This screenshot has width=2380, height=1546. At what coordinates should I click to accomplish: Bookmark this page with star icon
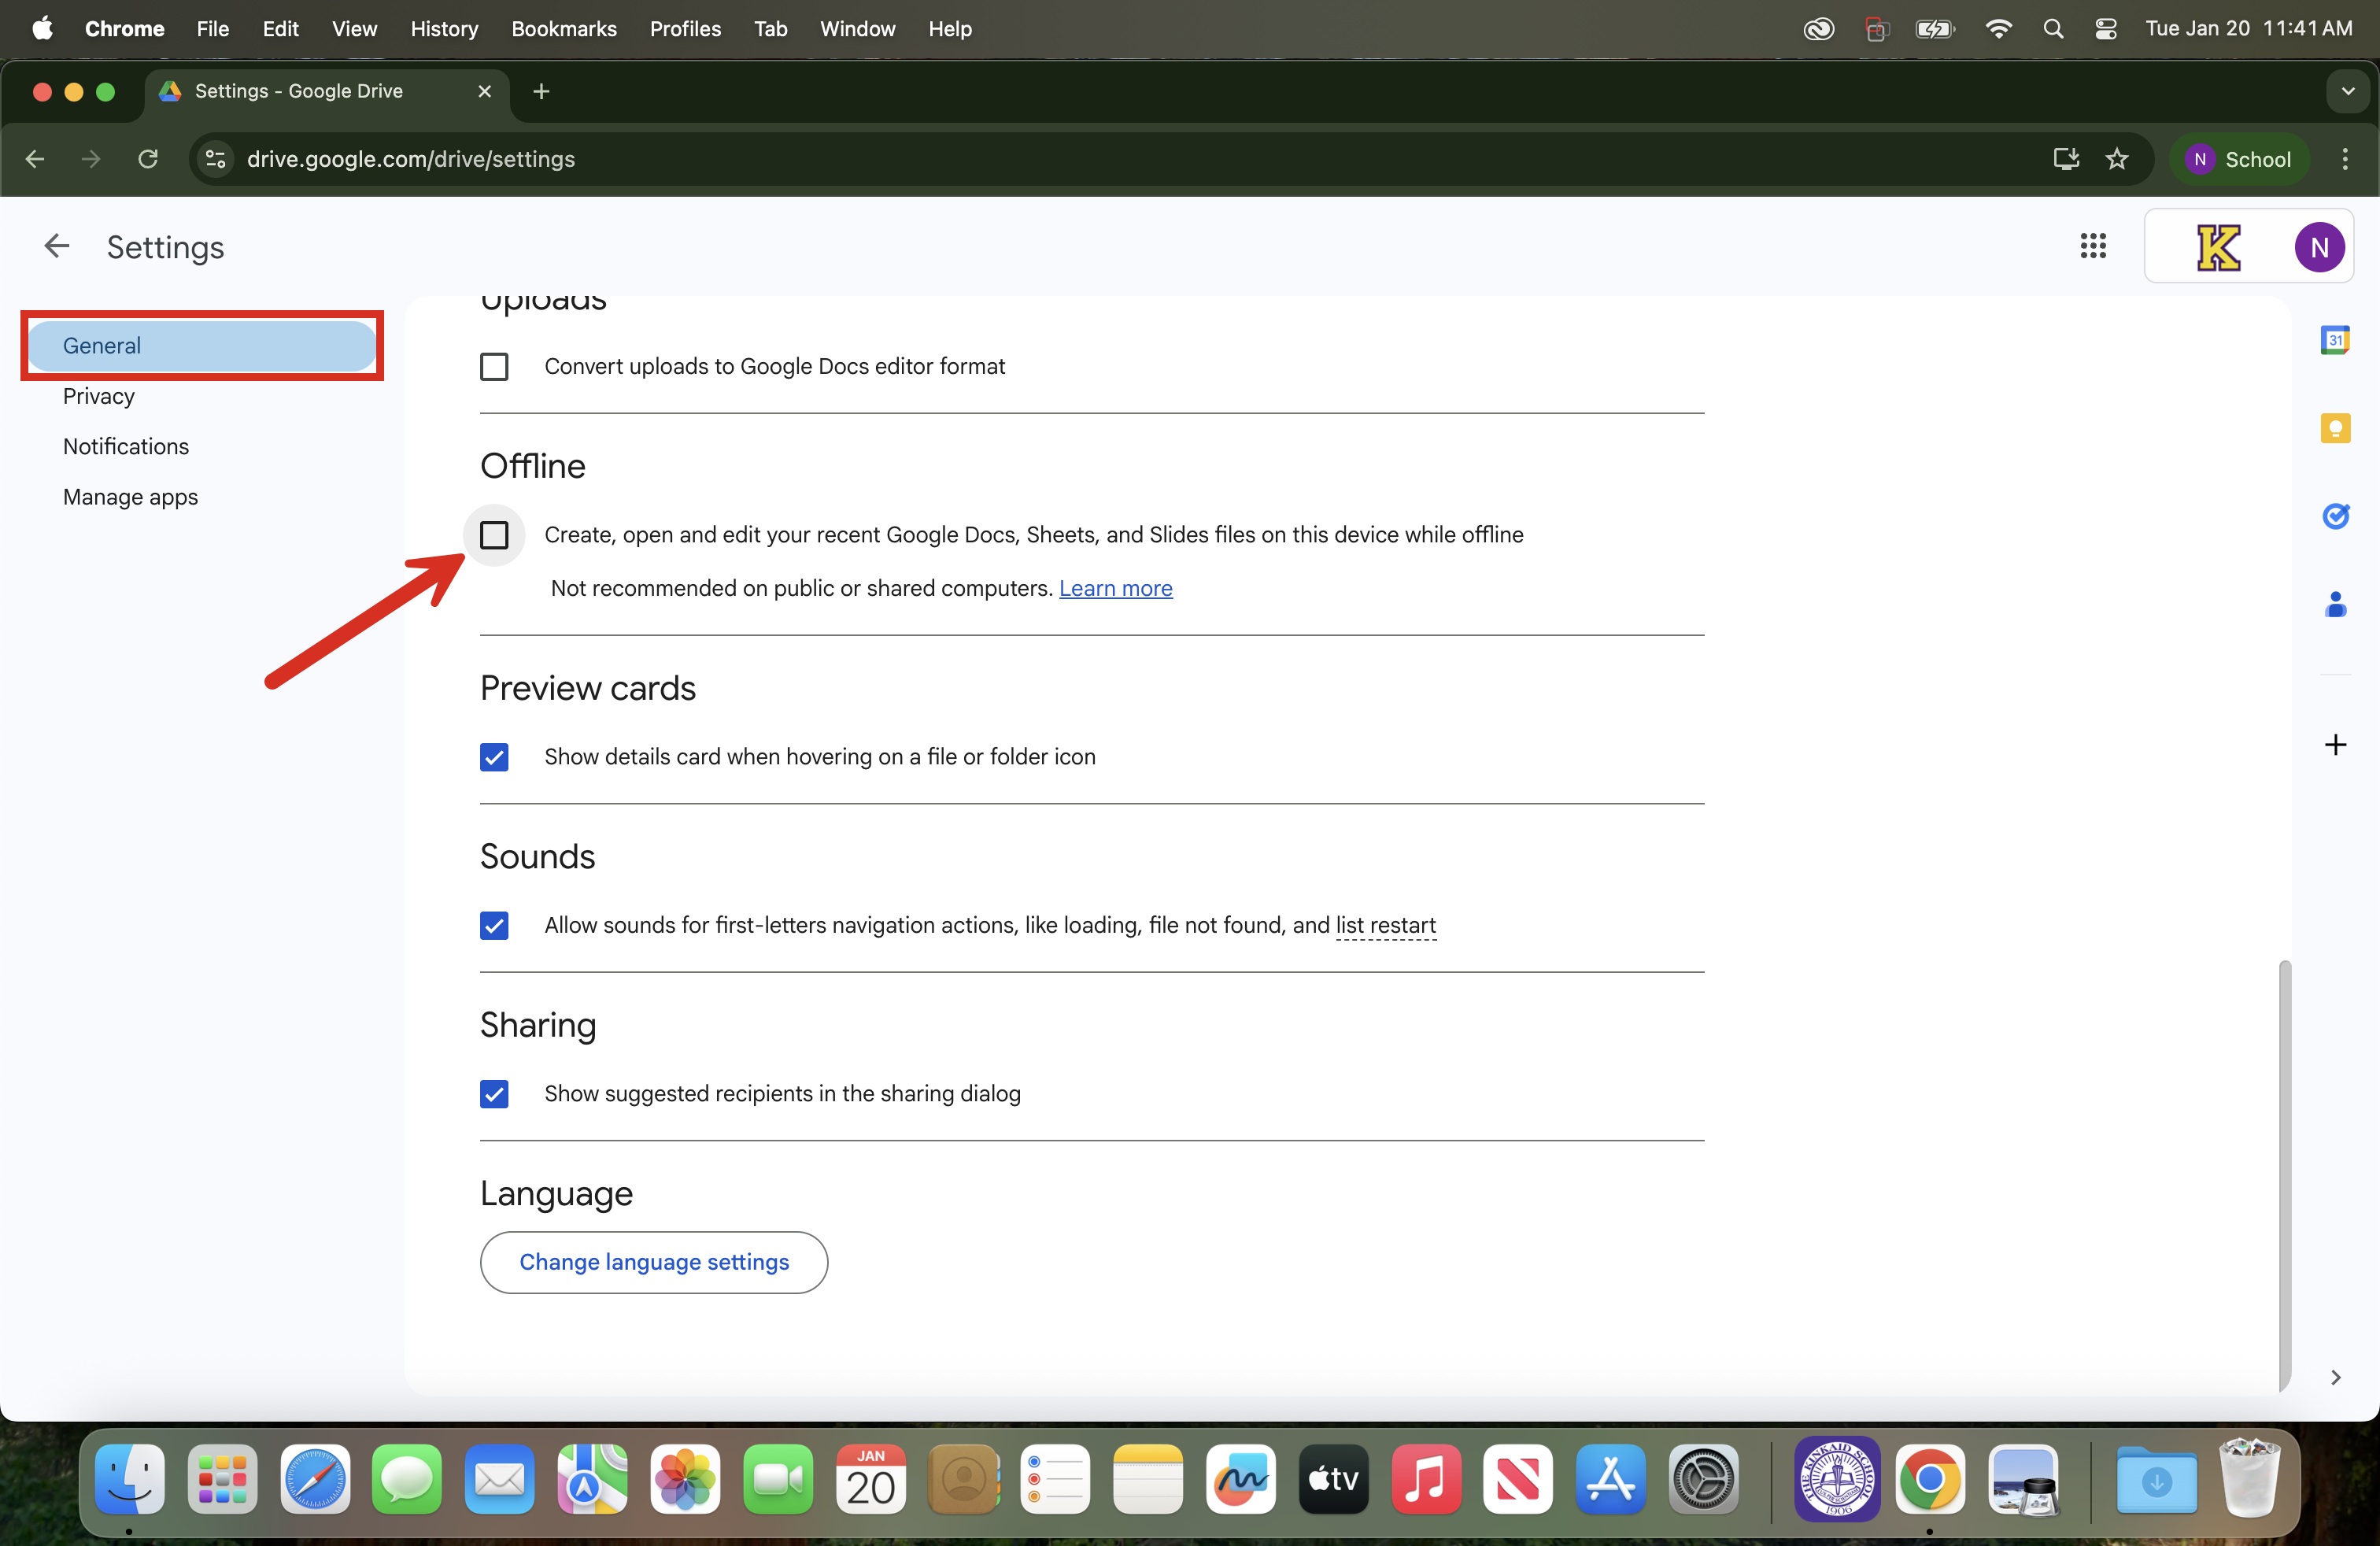(2117, 159)
